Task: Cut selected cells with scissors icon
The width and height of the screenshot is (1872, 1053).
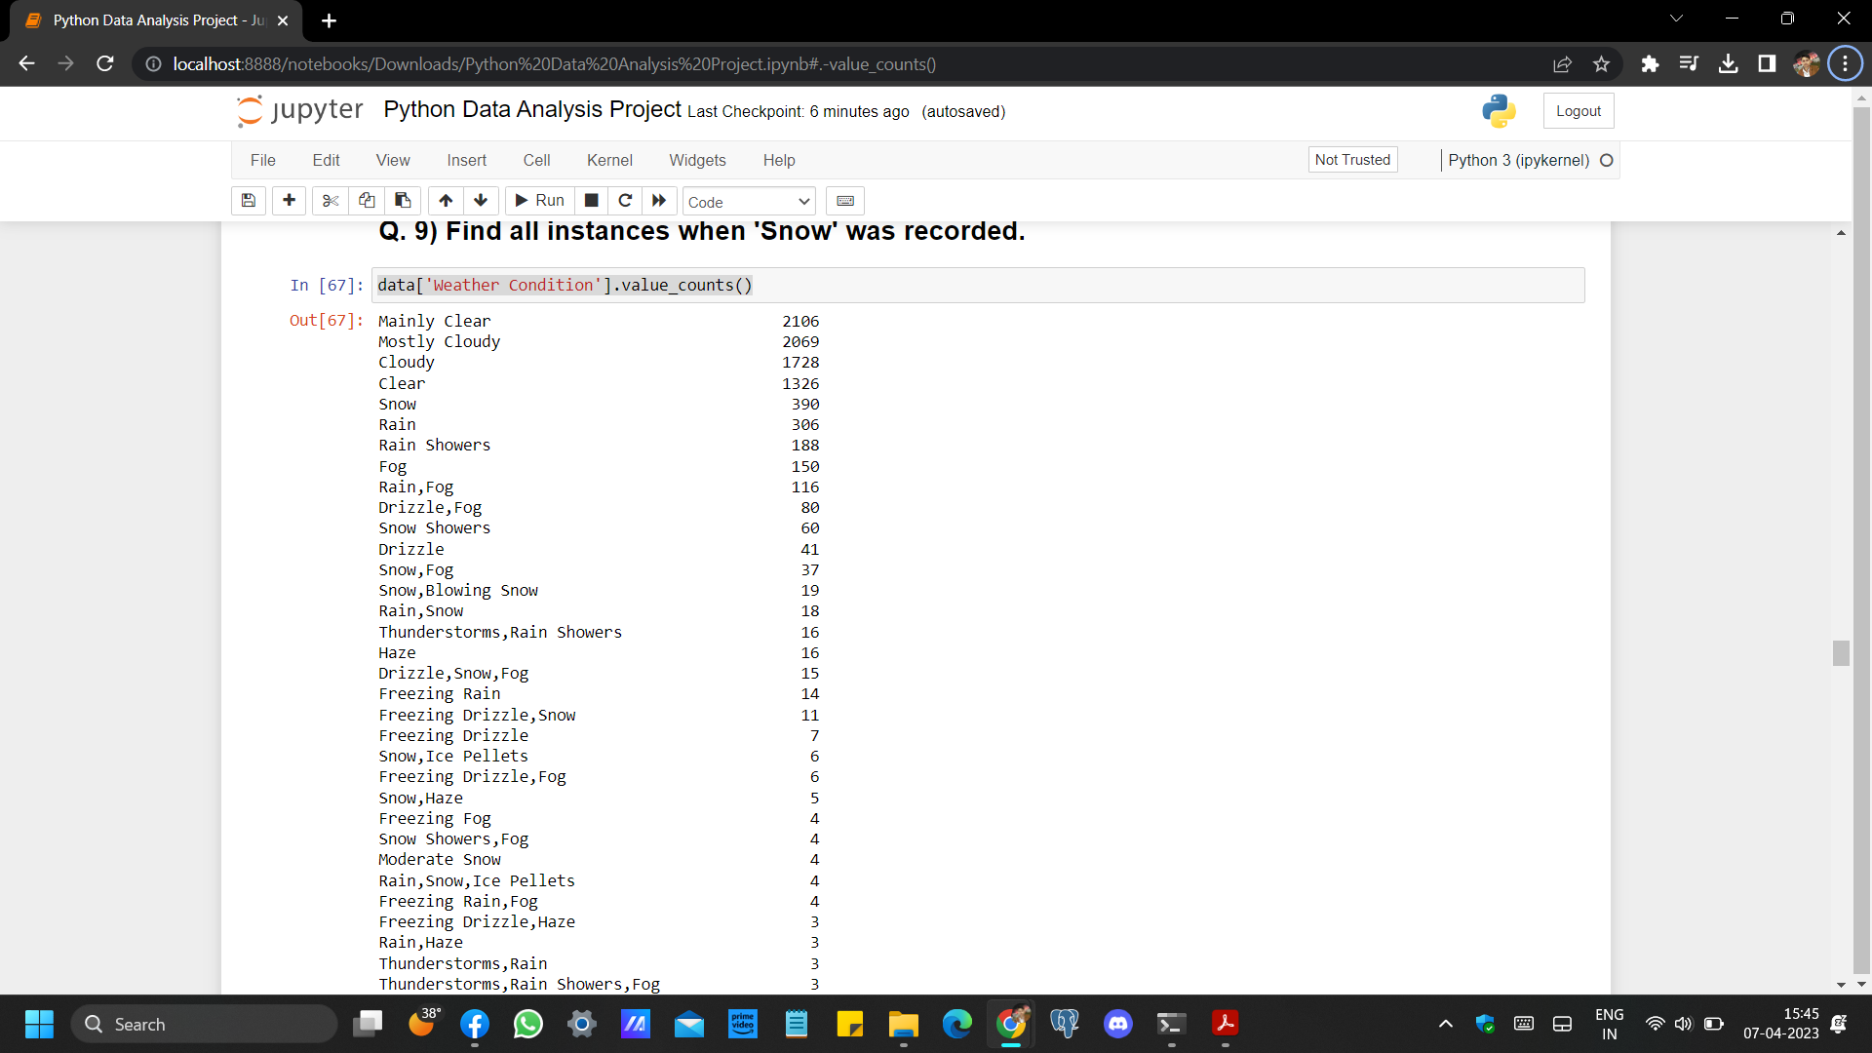Action: click(x=331, y=201)
